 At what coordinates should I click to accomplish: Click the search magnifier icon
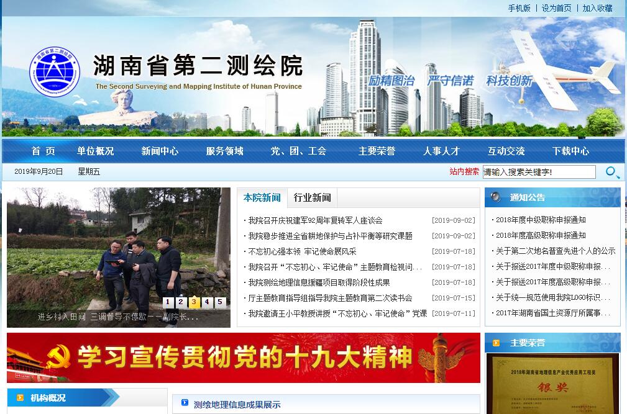tap(612, 172)
